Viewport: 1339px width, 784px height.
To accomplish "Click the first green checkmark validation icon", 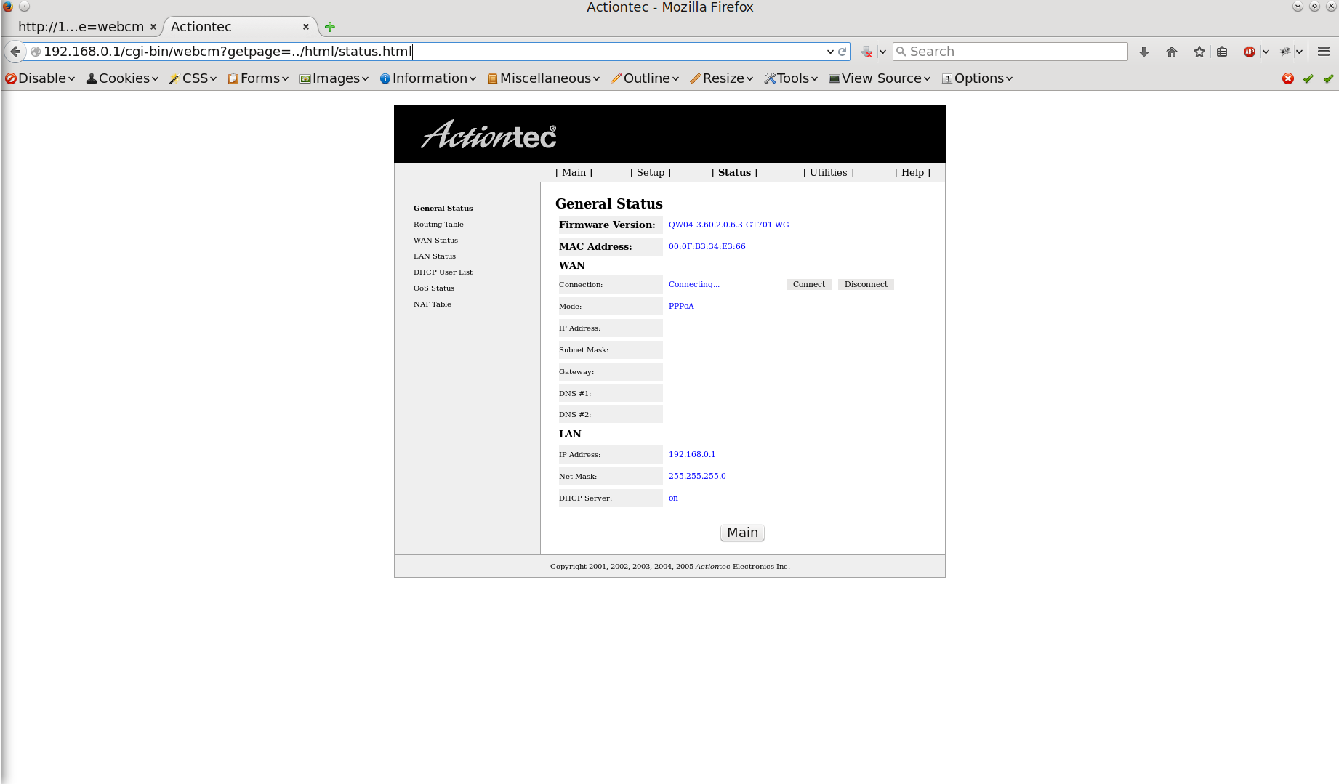I will [1308, 78].
